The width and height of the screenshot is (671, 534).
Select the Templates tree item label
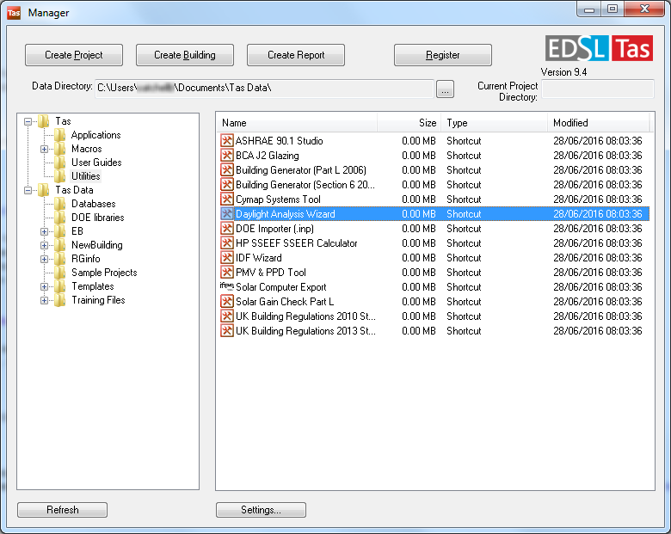(x=92, y=286)
